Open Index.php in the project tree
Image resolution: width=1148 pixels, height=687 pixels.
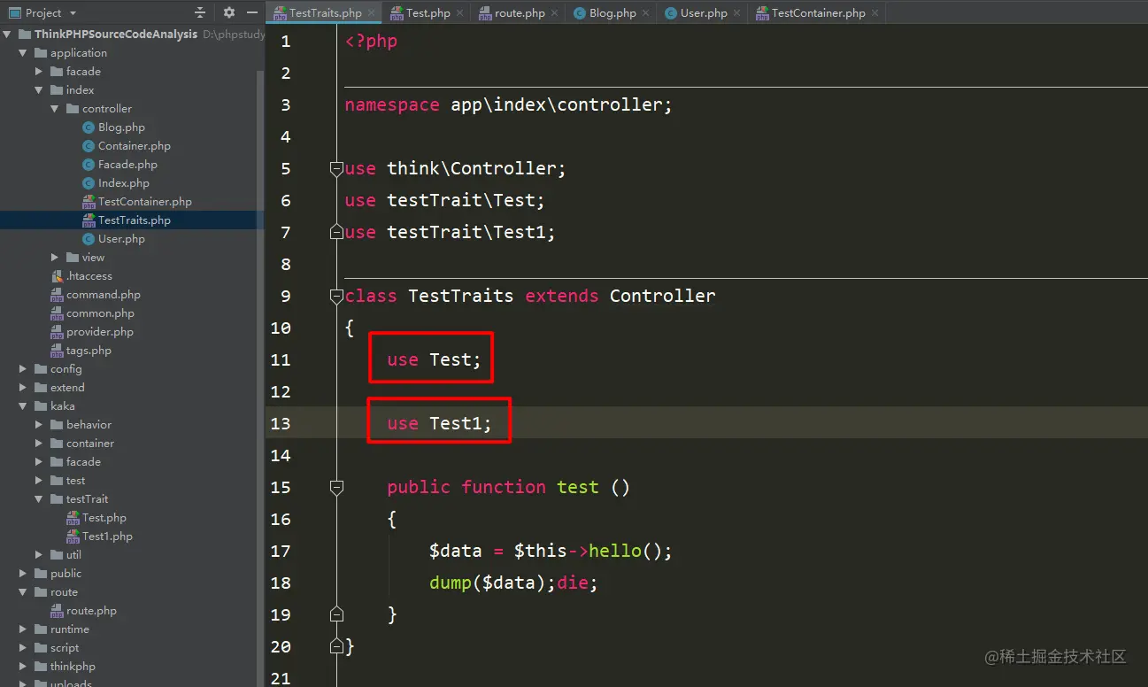click(x=123, y=183)
